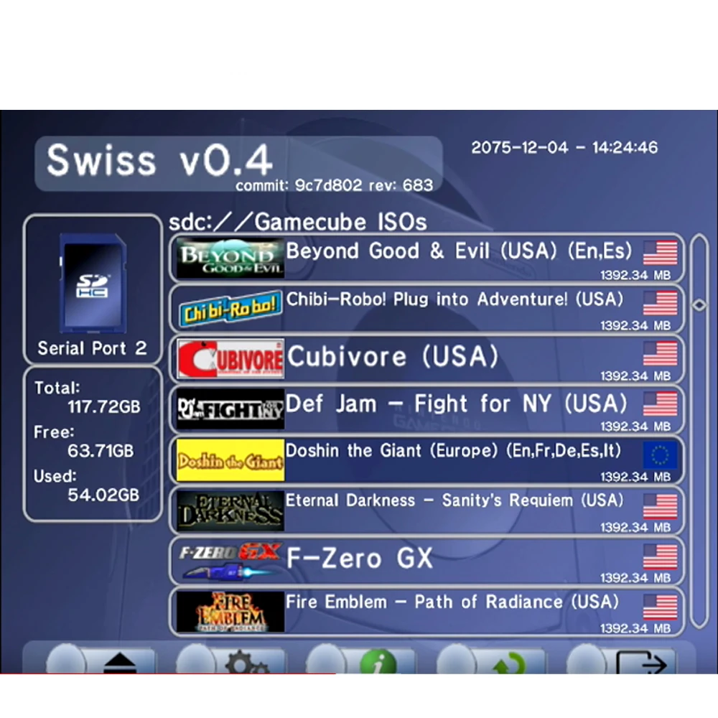This screenshot has height=718, width=718.
Task: Select the Fire Emblem banner image
Action: tap(230, 611)
